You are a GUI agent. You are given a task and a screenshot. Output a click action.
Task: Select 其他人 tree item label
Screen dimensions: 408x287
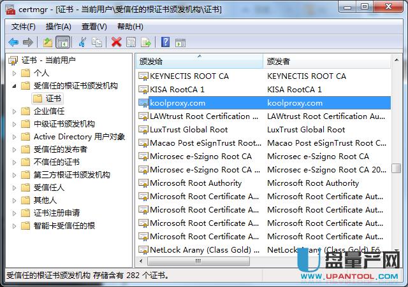point(45,200)
